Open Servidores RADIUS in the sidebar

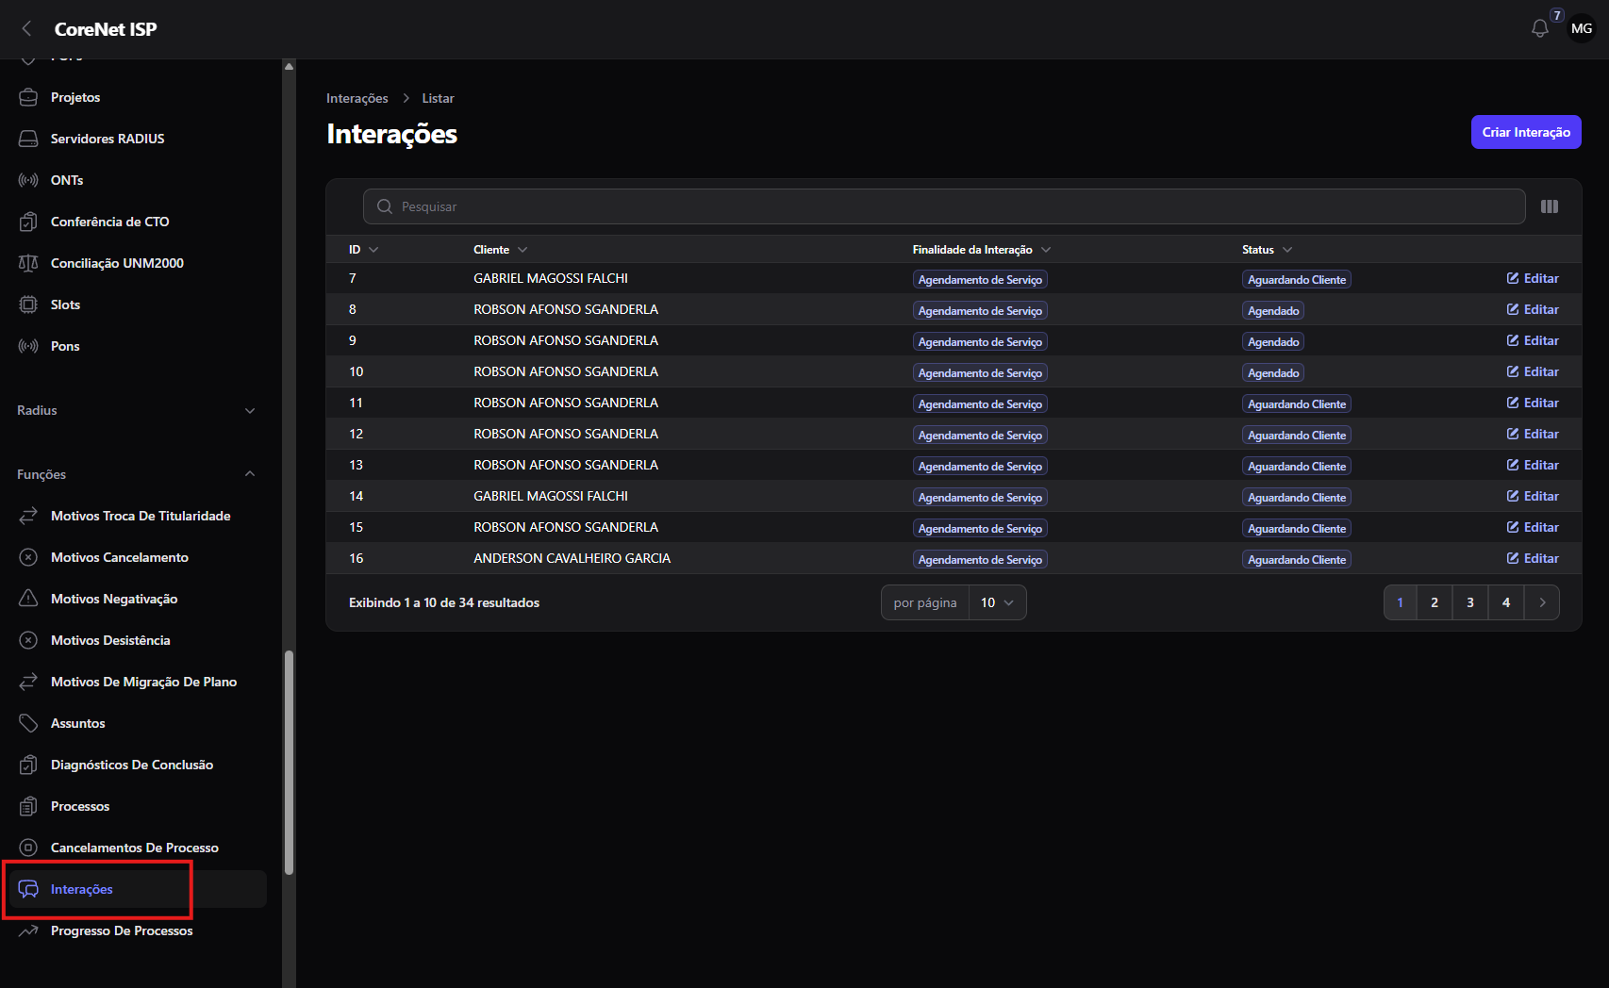point(108,139)
